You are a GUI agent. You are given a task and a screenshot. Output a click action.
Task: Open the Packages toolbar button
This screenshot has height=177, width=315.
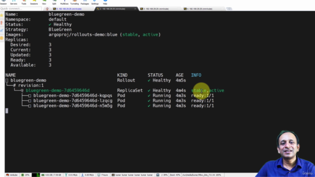[x=85, y=2]
